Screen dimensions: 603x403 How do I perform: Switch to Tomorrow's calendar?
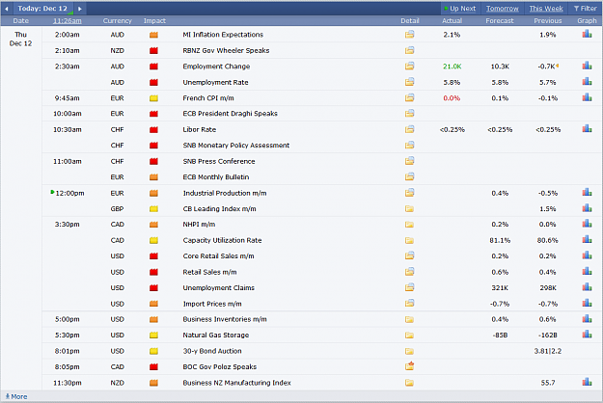(x=503, y=9)
